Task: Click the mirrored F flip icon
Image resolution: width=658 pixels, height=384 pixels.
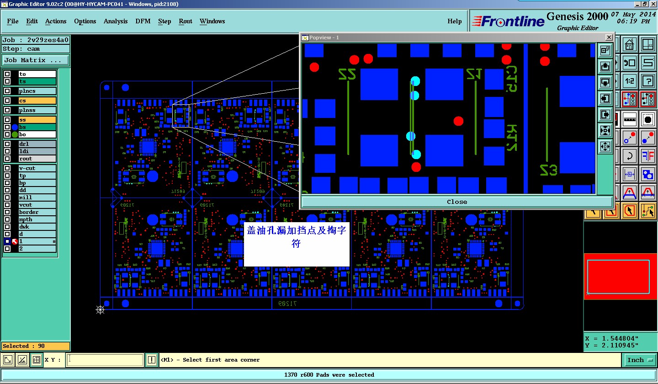Action: click(x=648, y=156)
